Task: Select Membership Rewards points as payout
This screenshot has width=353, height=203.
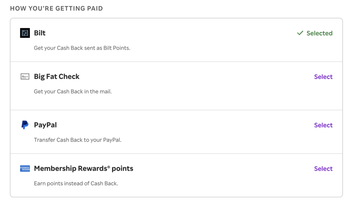Action: (x=323, y=168)
